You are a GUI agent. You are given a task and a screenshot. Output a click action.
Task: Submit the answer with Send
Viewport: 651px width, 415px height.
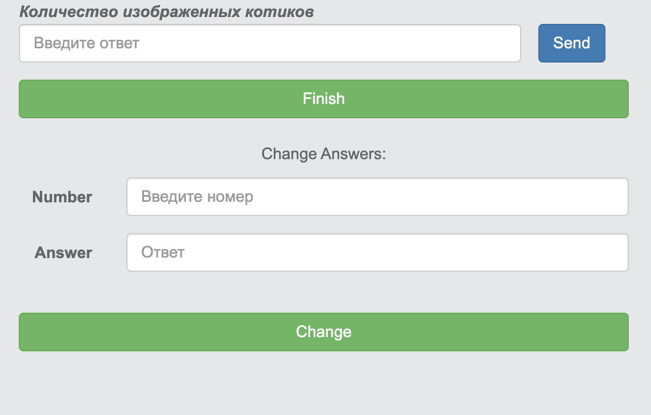coord(571,43)
